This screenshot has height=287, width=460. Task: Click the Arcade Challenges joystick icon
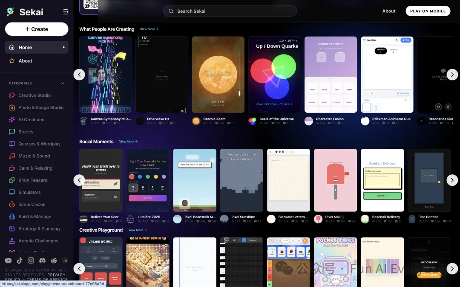tap(12, 241)
